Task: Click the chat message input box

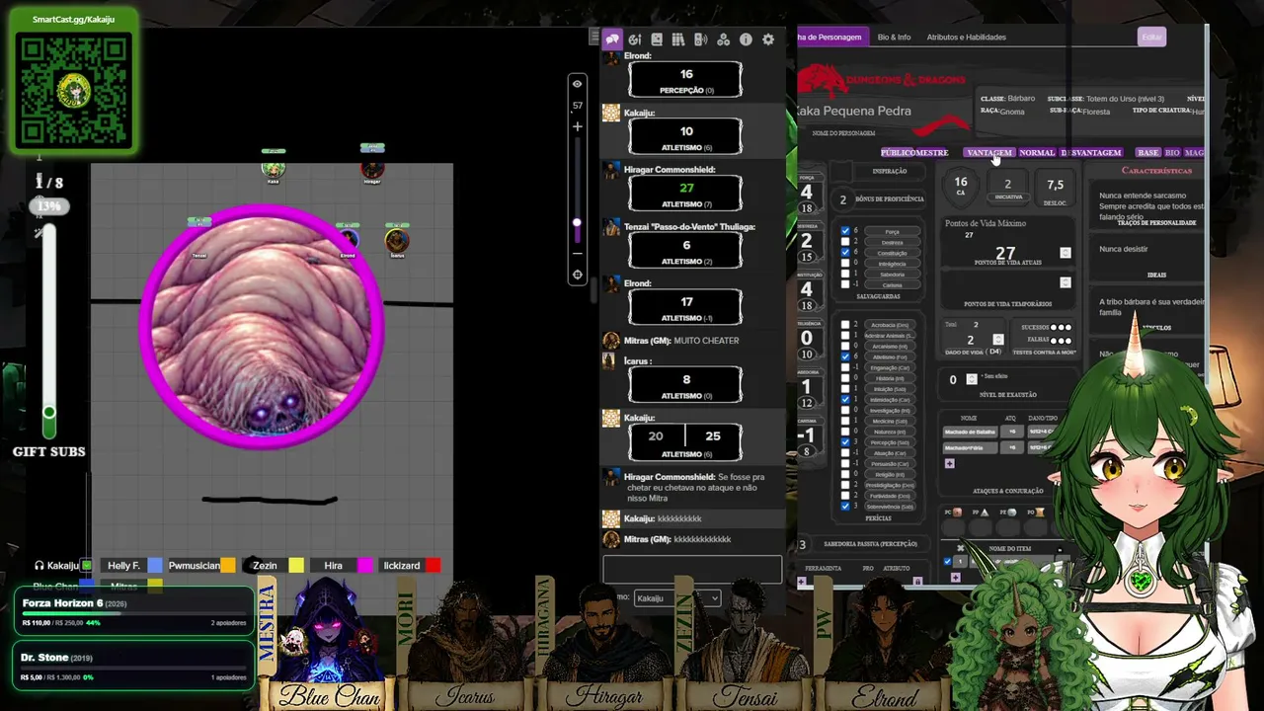Action: pos(692,569)
